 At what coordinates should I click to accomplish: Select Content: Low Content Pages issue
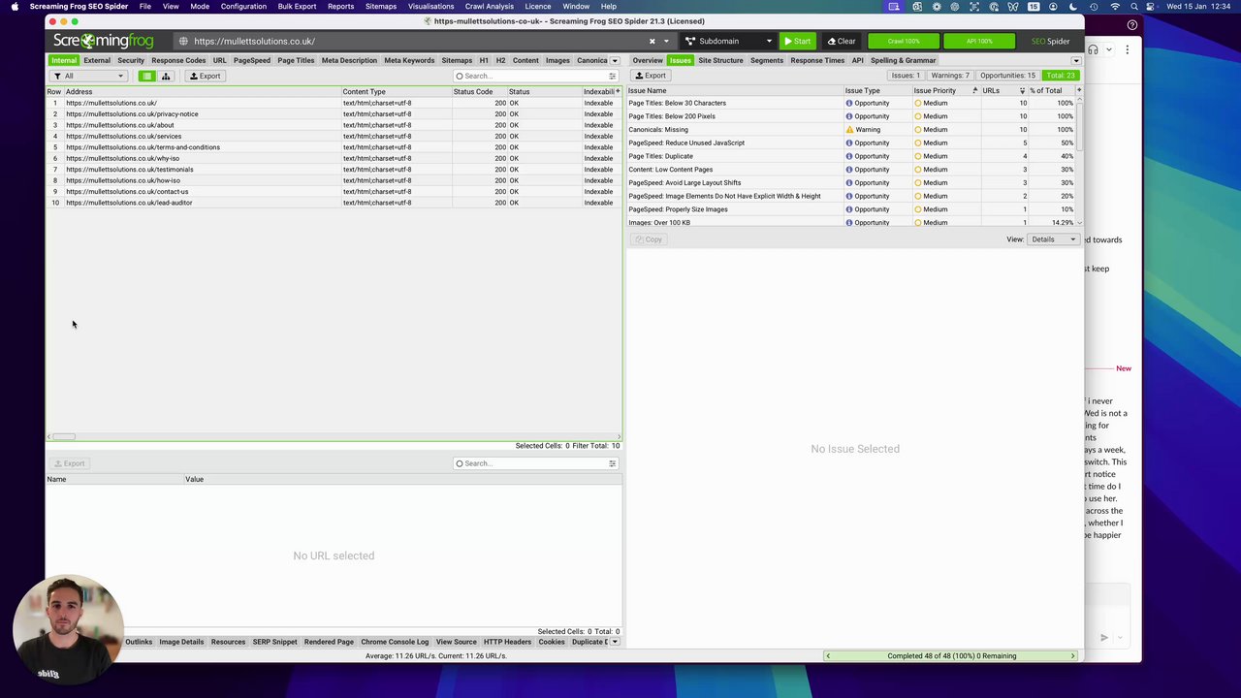point(851,170)
